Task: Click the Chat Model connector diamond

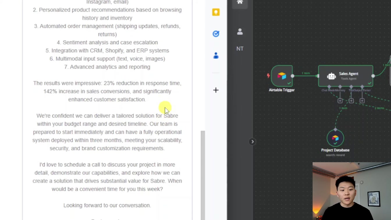Action: (x=329, y=86)
